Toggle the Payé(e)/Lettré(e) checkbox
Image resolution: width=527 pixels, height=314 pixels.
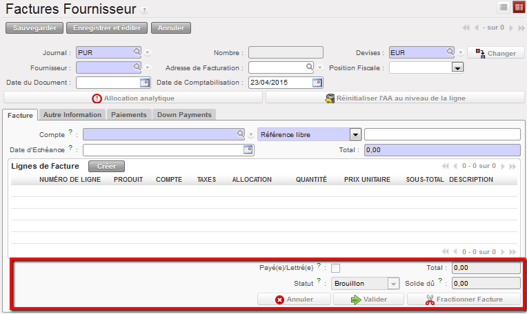[x=336, y=268]
